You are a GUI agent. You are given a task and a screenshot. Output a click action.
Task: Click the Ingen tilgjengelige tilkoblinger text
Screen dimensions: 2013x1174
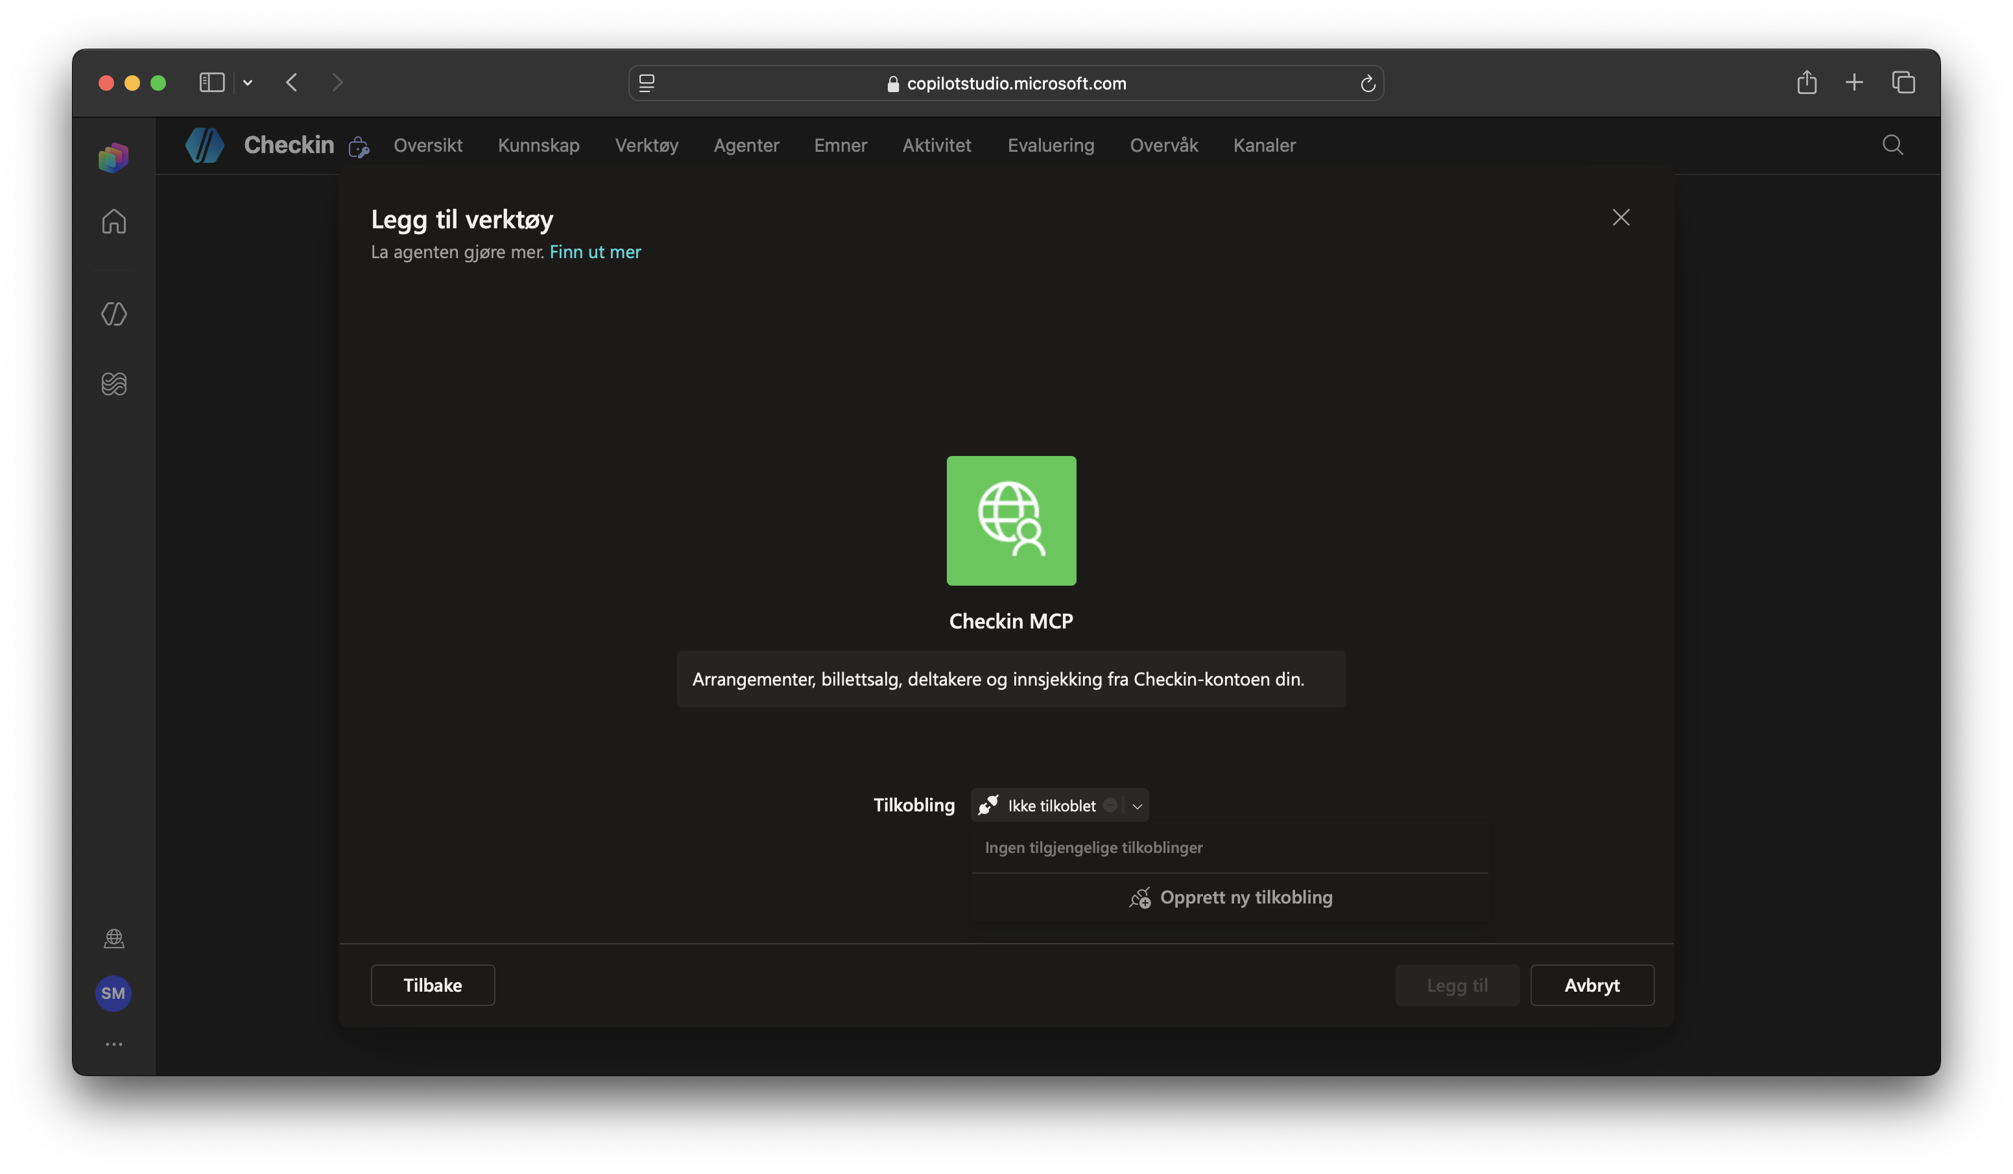click(1093, 847)
